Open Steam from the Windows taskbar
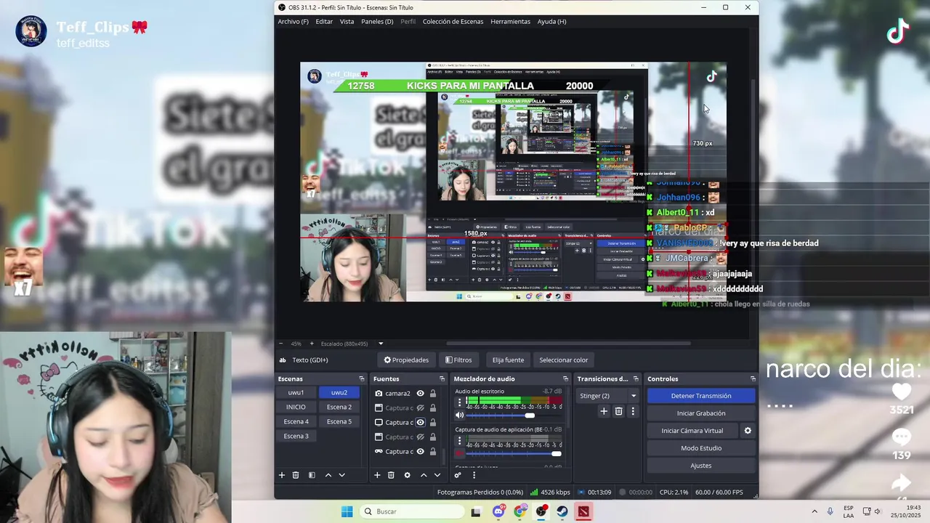 pos(562,511)
